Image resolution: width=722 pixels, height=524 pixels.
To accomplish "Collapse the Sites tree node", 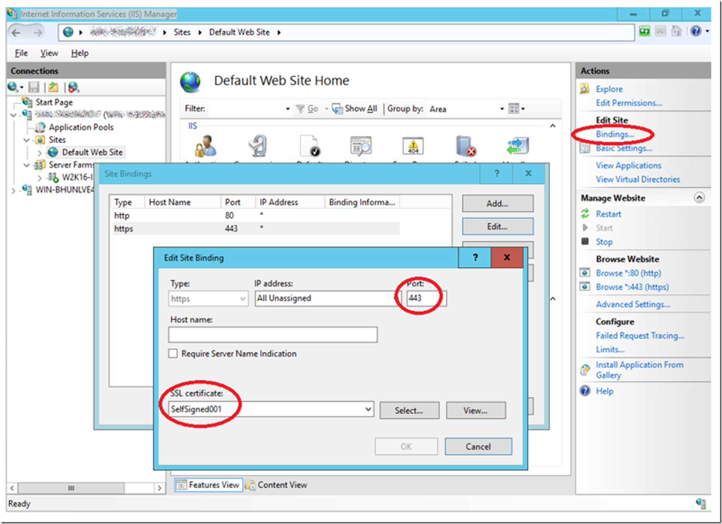I will pos(26,140).
